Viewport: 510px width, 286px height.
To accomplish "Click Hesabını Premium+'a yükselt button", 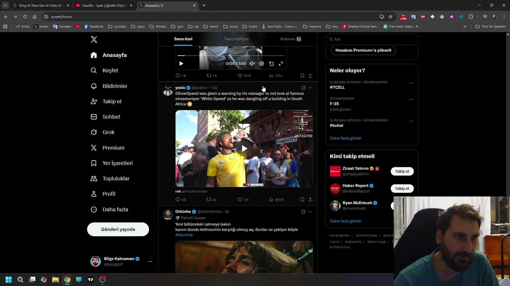I will (x=363, y=50).
